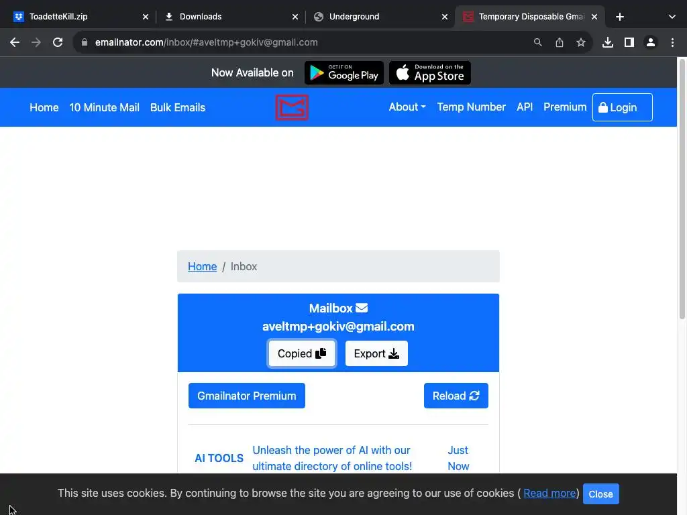The image size is (687, 515).
Task: Open Bulk Emails page
Action: (177, 107)
